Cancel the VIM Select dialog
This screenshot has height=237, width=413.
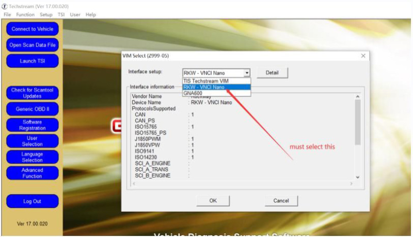281,201
